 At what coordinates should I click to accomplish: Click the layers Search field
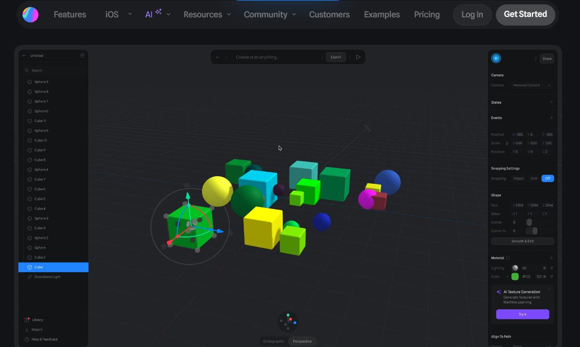click(x=53, y=70)
